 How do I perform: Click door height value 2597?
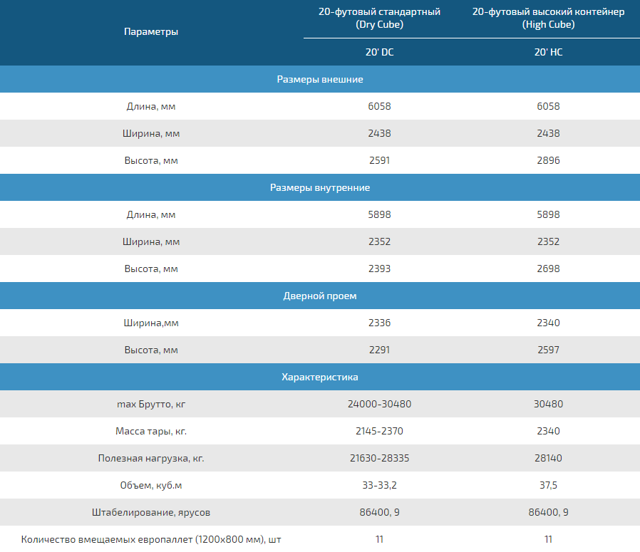(548, 350)
